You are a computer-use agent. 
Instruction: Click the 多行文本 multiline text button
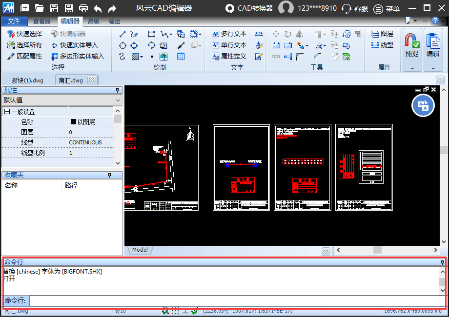[x=229, y=34]
